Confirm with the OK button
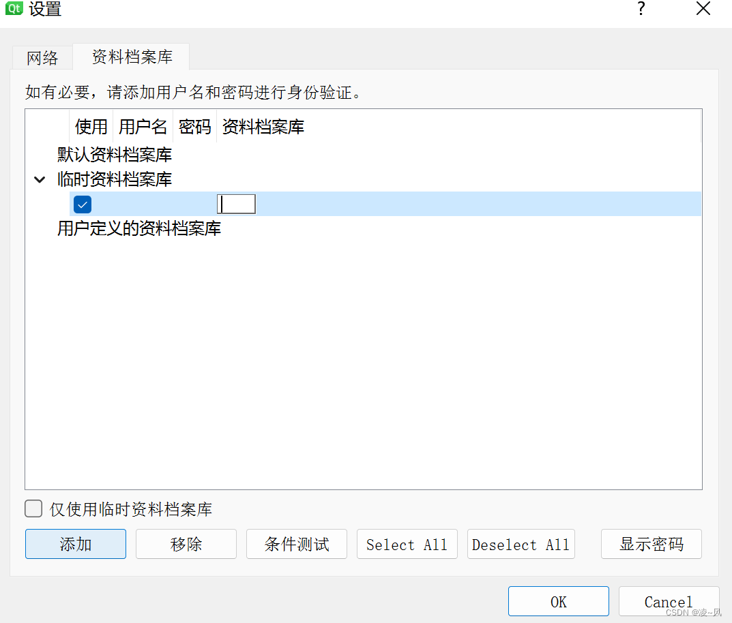This screenshot has height=623, width=732. coord(559,602)
